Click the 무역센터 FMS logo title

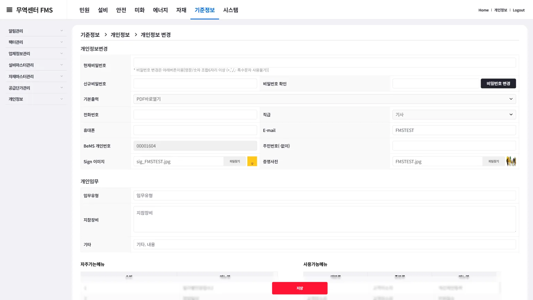click(x=34, y=10)
